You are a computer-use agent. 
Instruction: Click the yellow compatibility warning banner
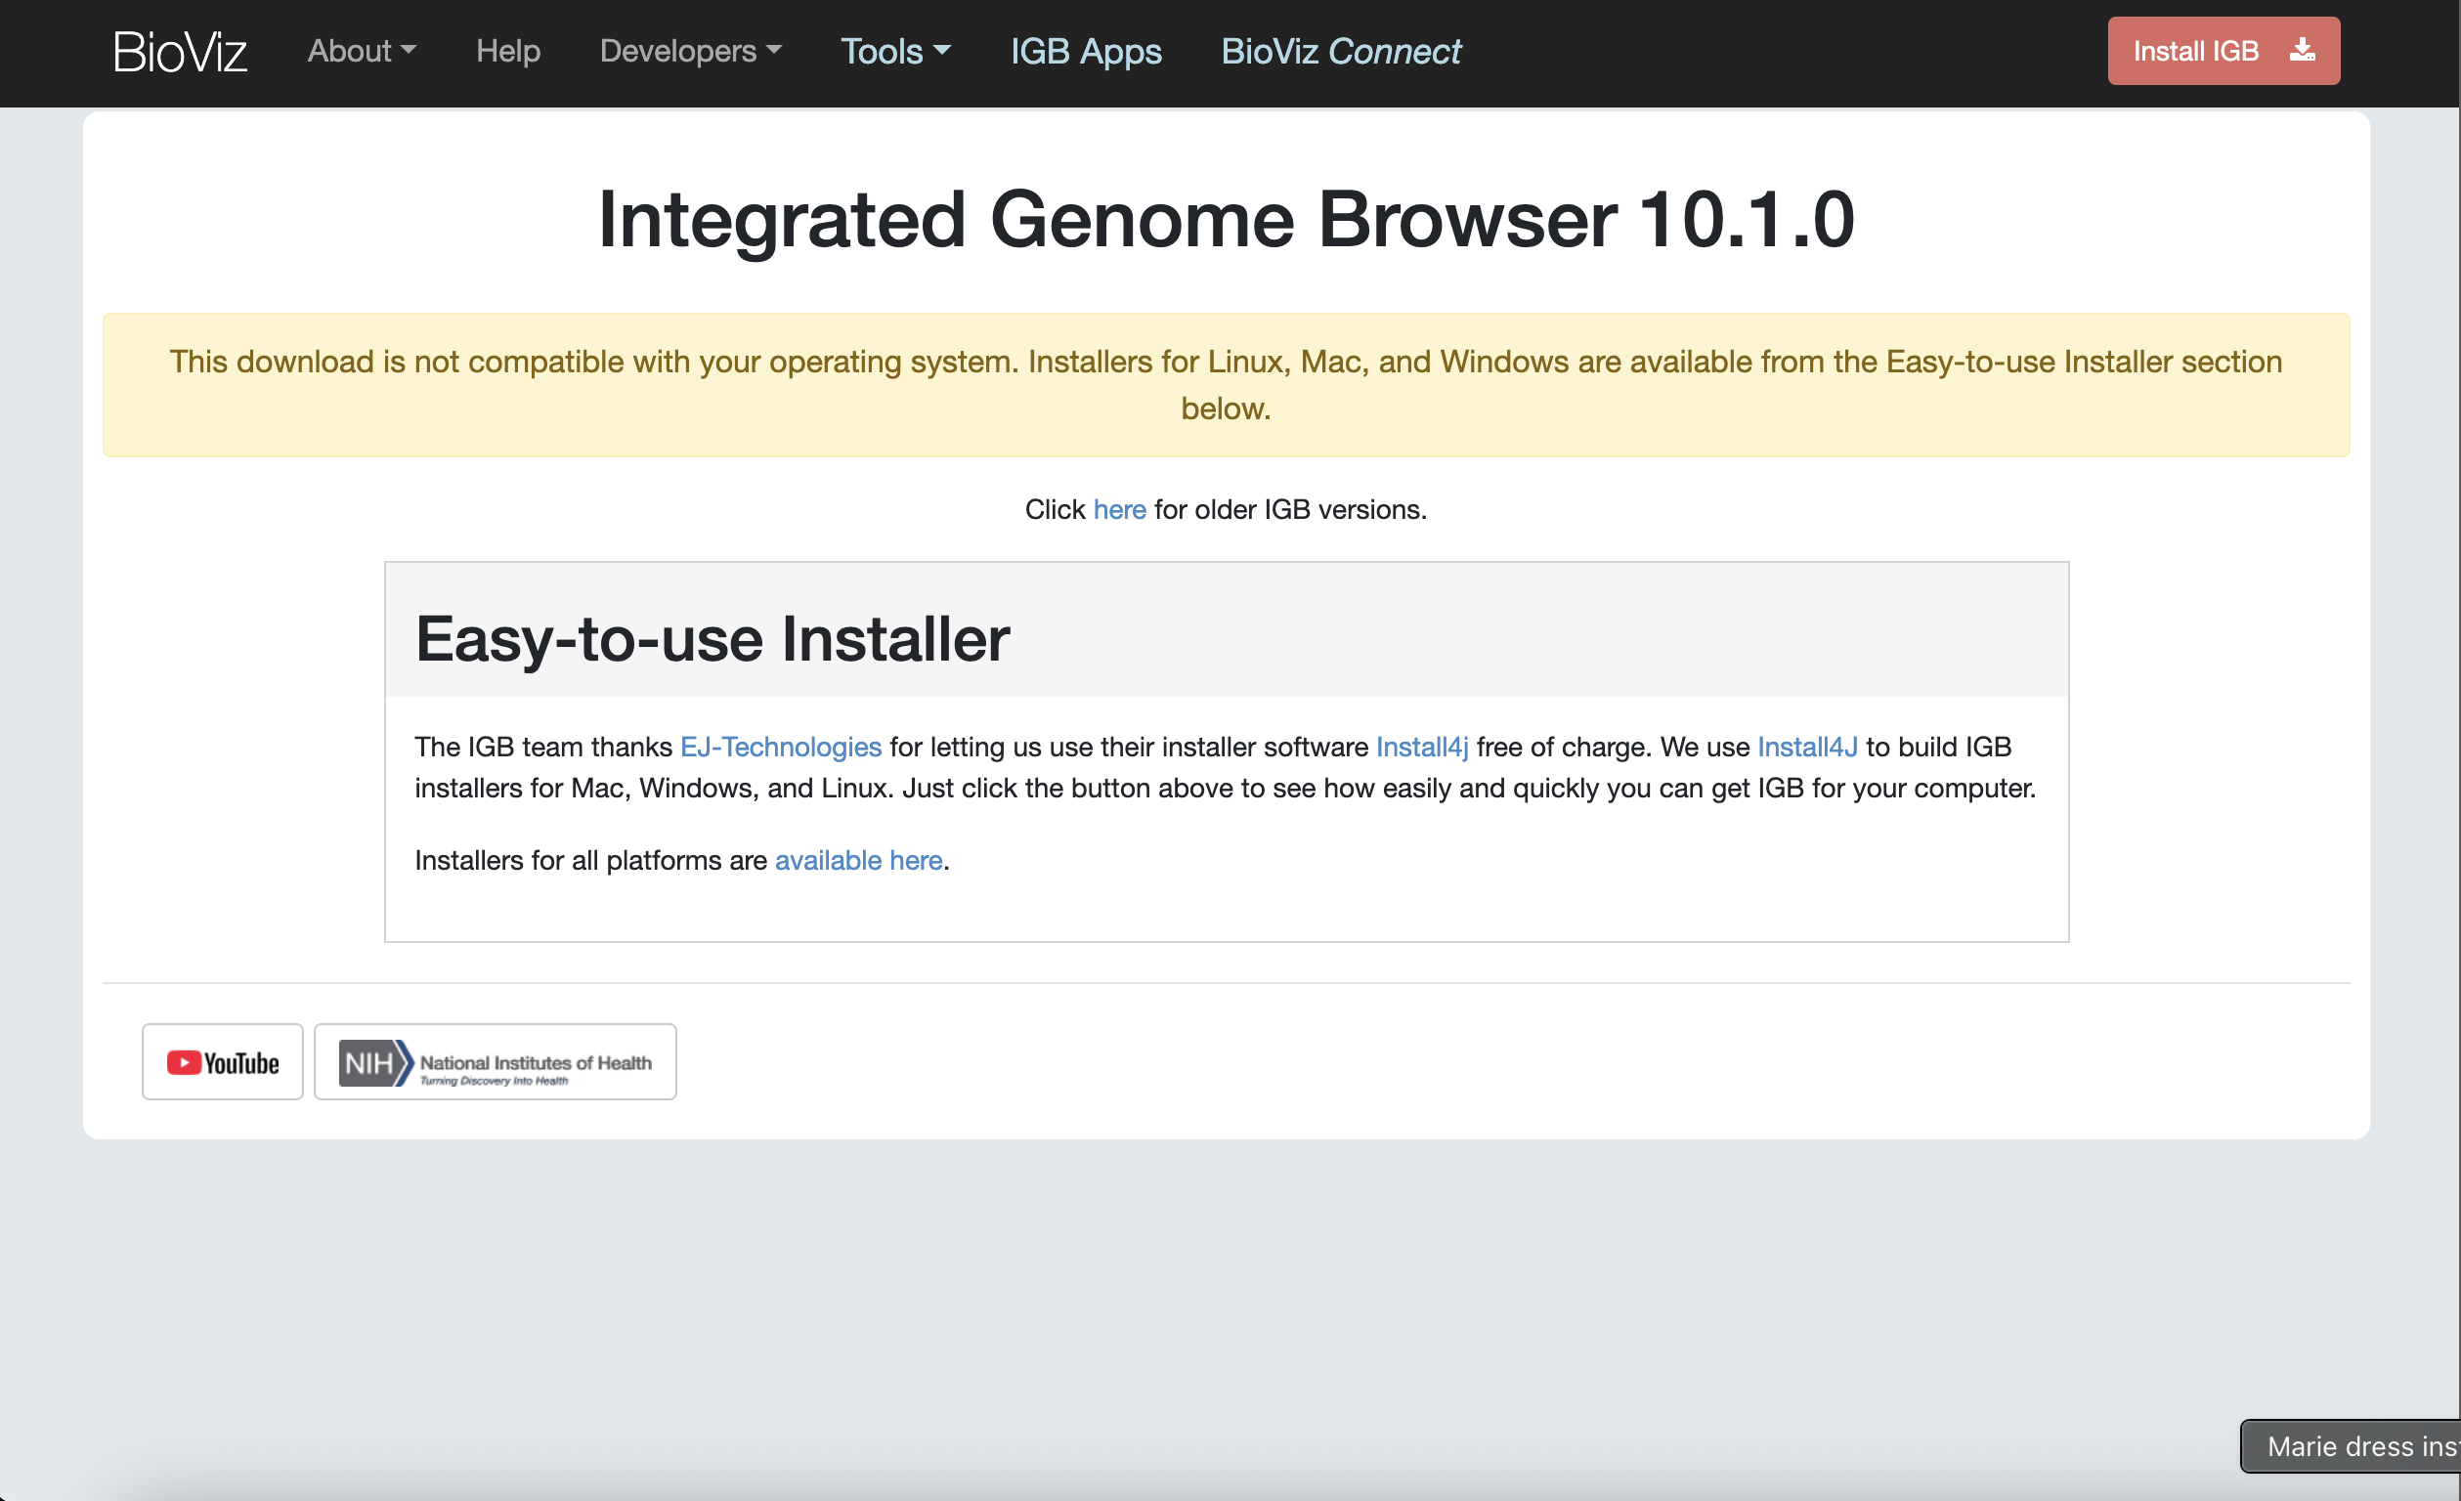pyautogui.click(x=1226, y=384)
